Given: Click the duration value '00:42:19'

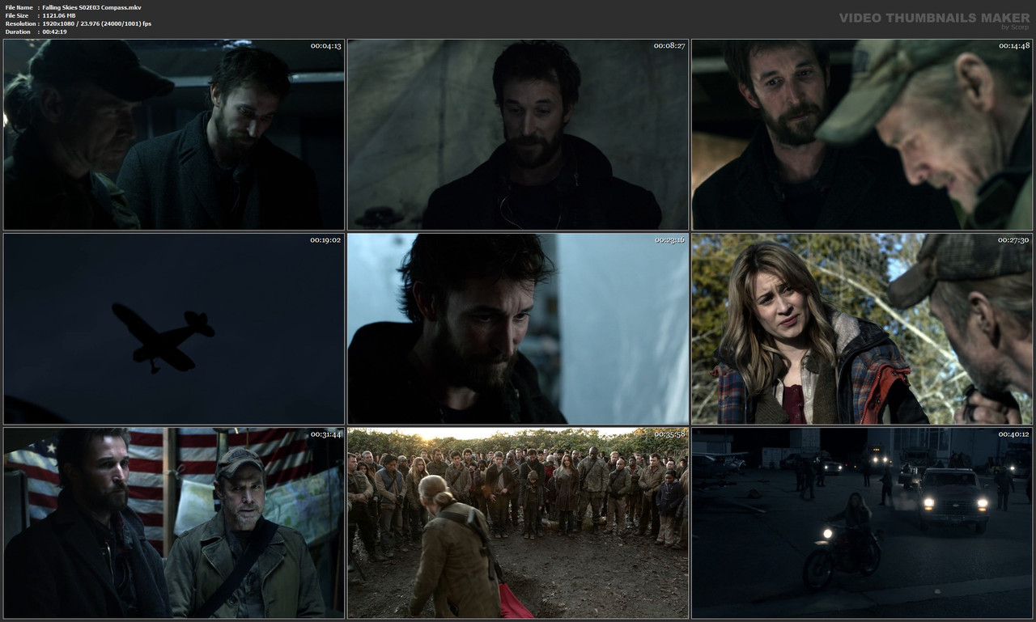Looking at the screenshot, I should (x=54, y=32).
